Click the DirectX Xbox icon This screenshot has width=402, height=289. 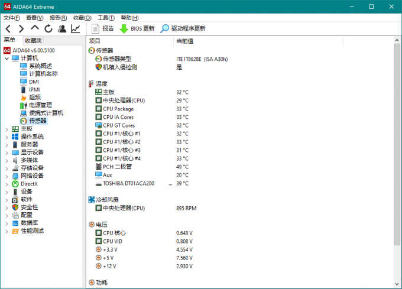click(x=15, y=184)
